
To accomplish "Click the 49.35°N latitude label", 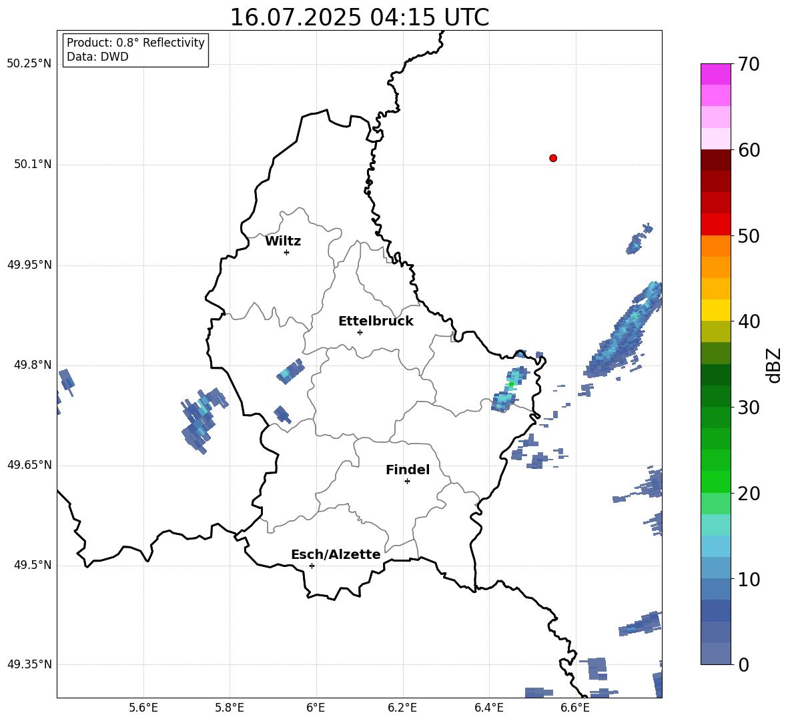I will (x=29, y=664).
